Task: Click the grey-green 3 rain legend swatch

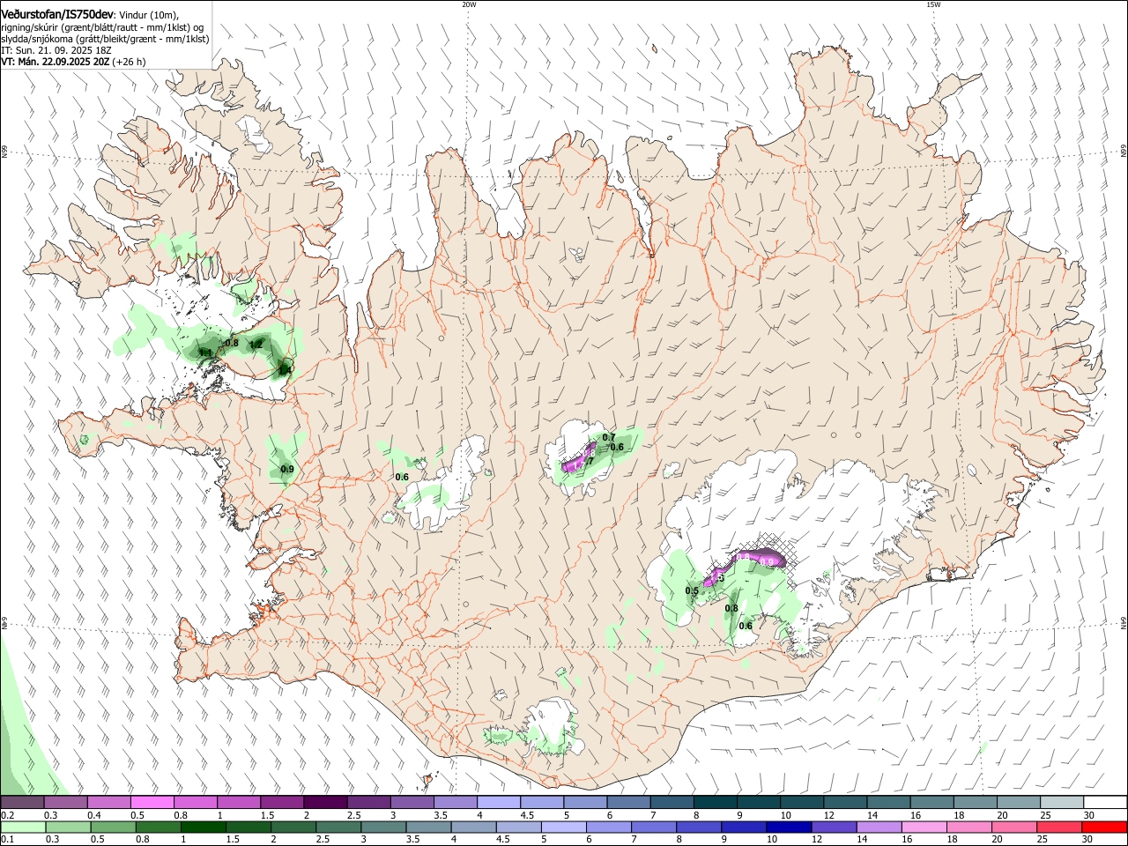Action: 383,827
